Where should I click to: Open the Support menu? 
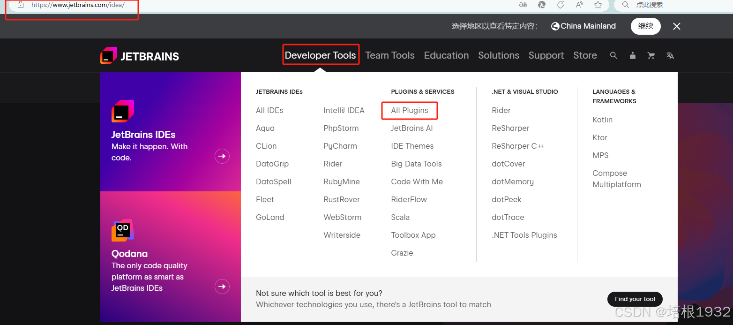546,55
